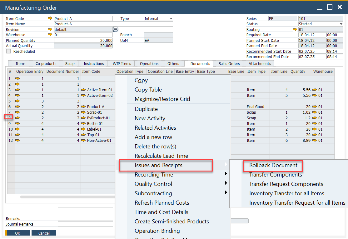This screenshot has height=239, width=348.
Task: Click Operation Entry arrow in row 5
Action: pos(17,101)
